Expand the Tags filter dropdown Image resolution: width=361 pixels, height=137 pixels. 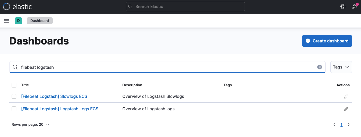(341, 67)
